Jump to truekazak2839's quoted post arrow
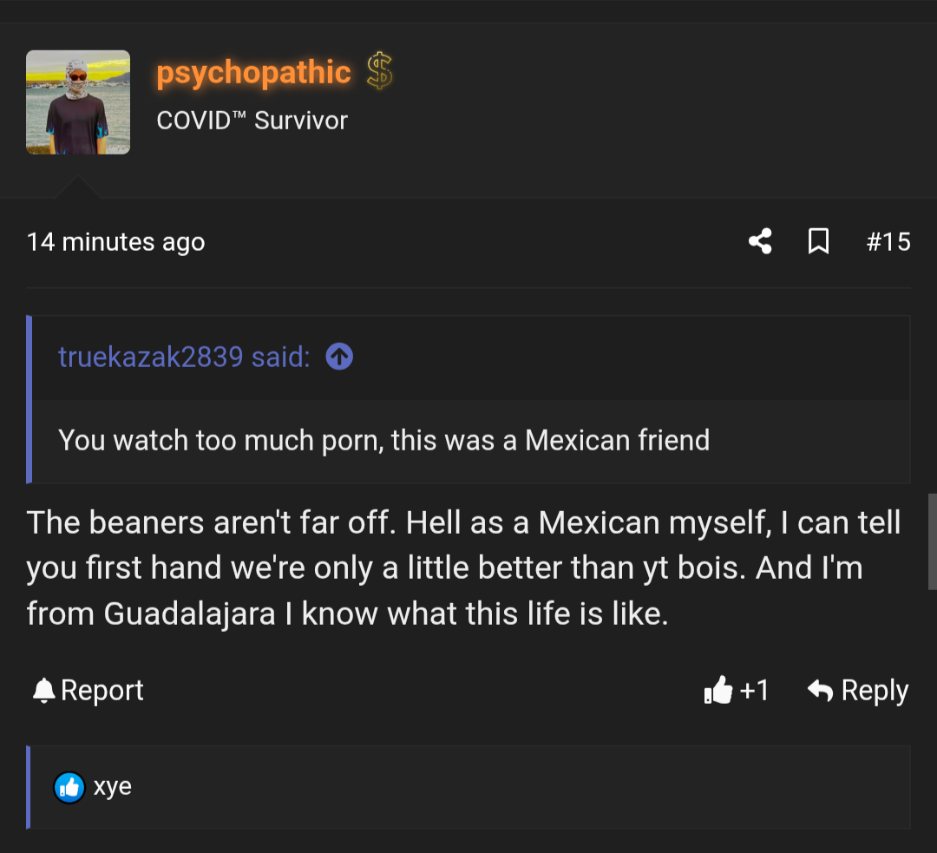This screenshot has width=937, height=853. click(339, 357)
